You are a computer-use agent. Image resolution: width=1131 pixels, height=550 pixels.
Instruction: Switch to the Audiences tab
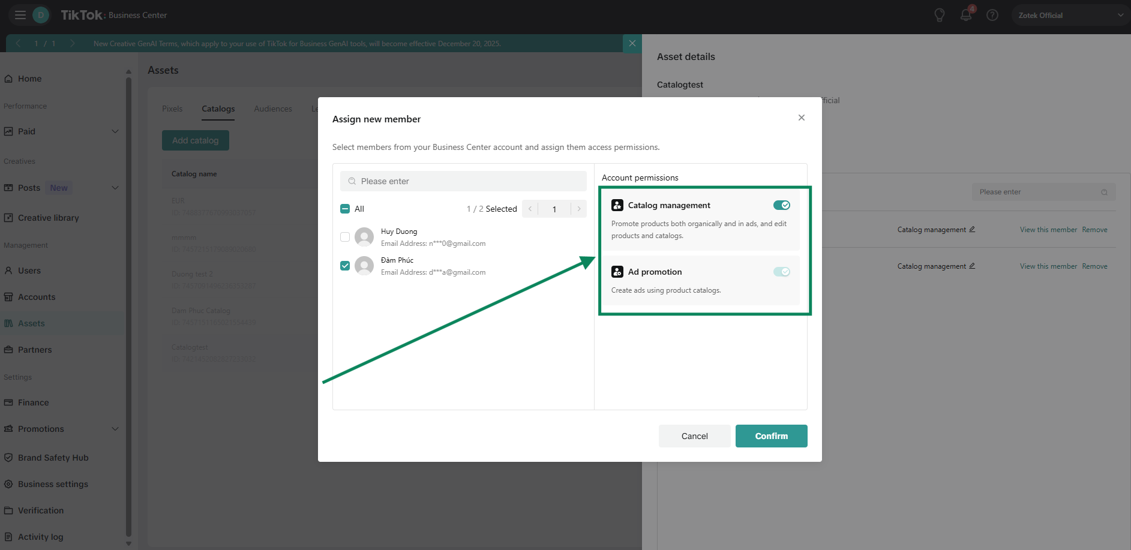(273, 109)
